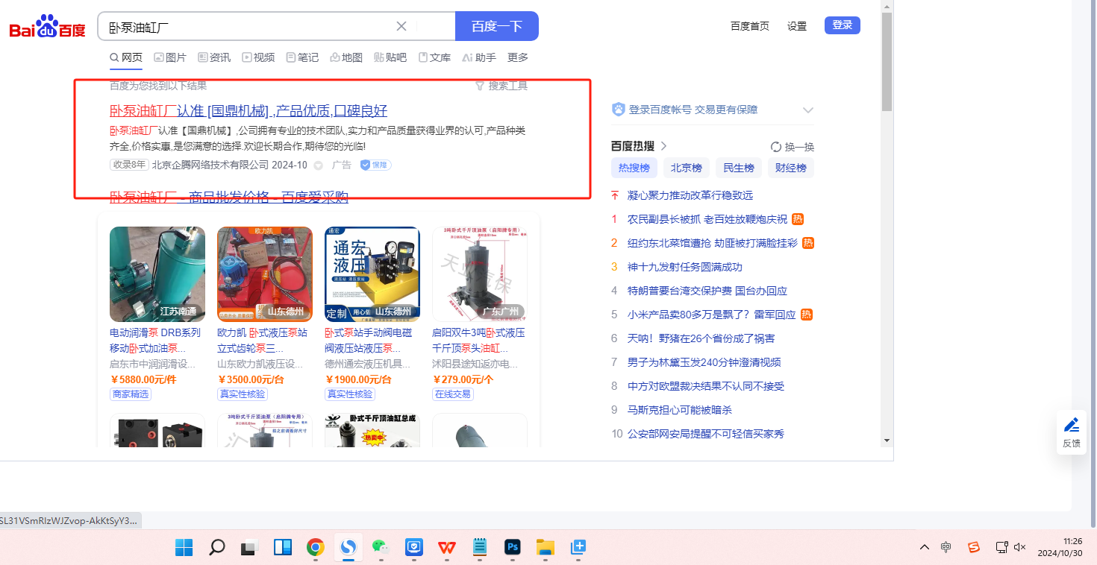The width and height of the screenshot is (1097, 565).
Task: Open the Ai 助手 tab
Action: click(x=479, y=57)
